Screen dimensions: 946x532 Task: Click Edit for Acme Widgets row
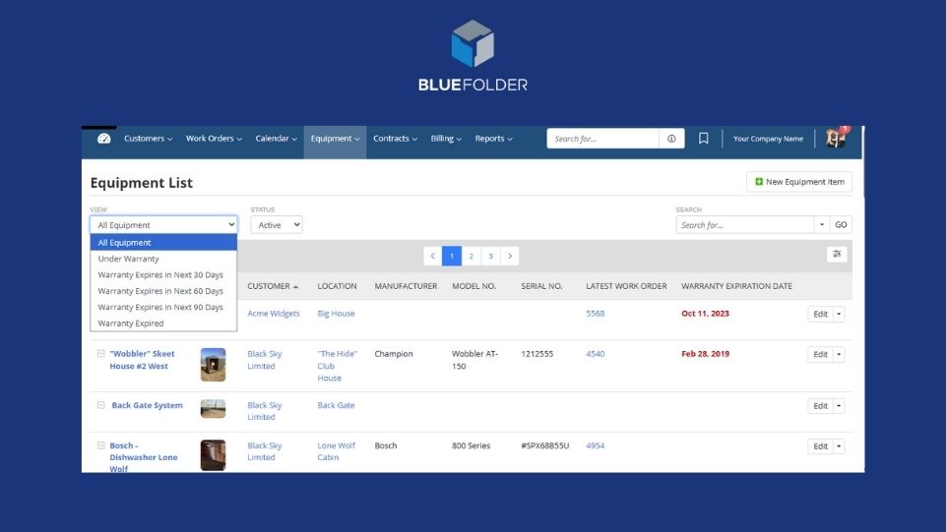[x=820, y=314]
